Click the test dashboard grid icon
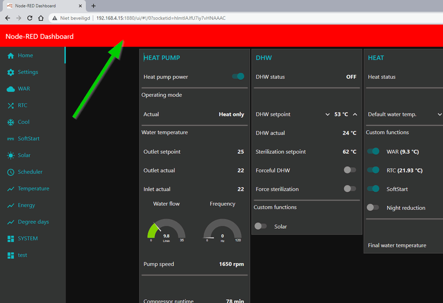This screenshot has height=303, width=443. [11, 255]
